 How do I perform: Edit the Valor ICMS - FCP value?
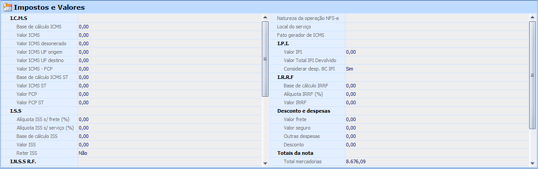(x=170, y=69)
